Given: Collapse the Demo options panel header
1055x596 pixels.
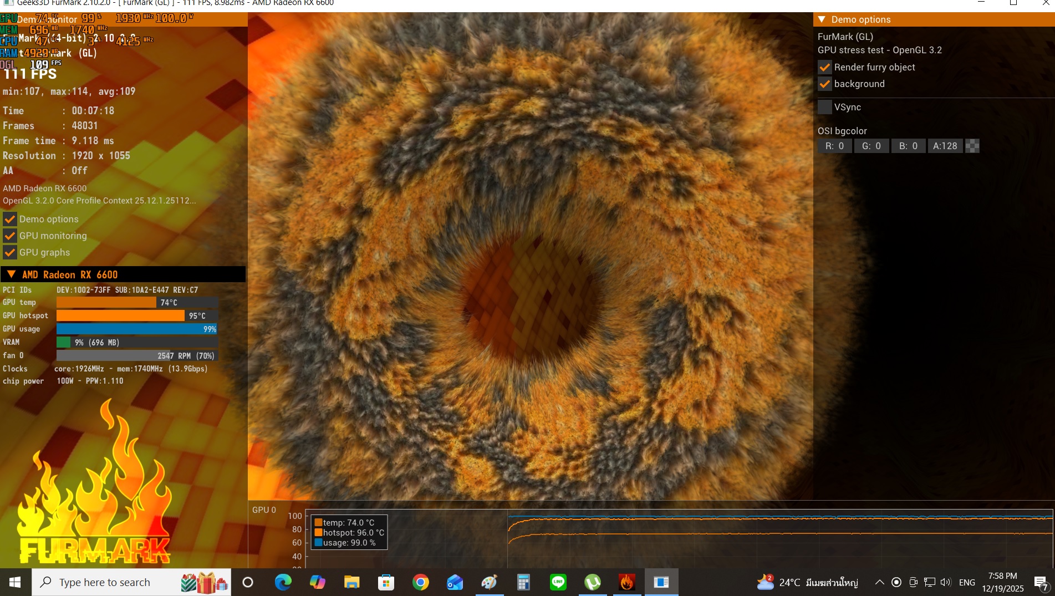Looking at the screenshot, I should pyautogui.click(x=822, y=19).
